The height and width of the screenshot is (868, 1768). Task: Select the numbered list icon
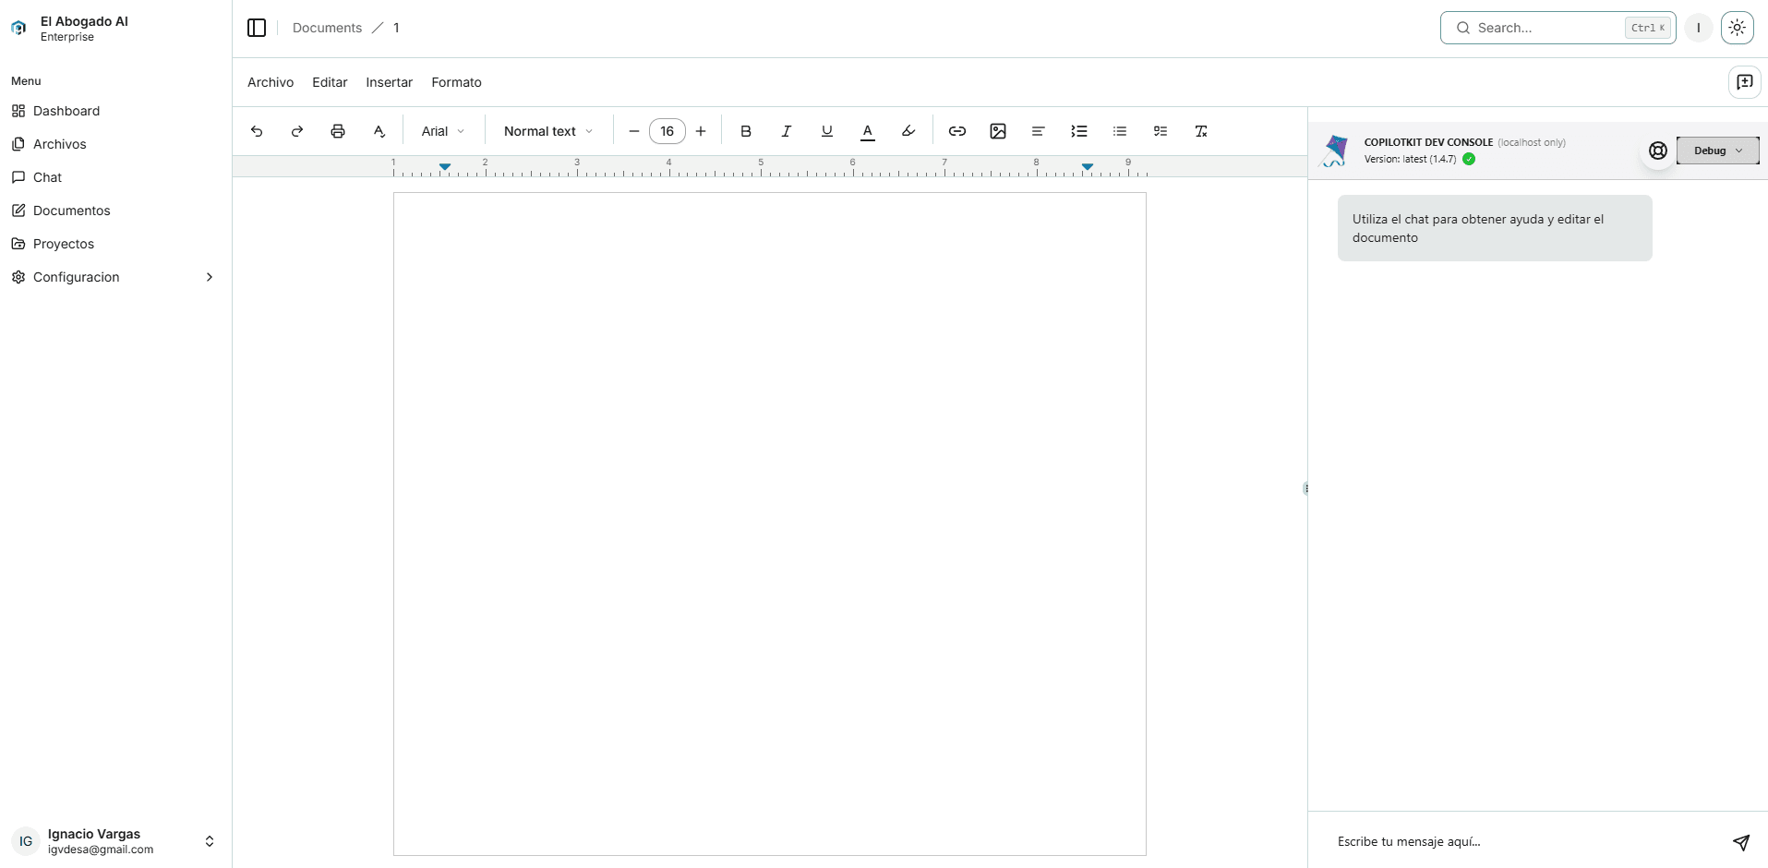1079,131
